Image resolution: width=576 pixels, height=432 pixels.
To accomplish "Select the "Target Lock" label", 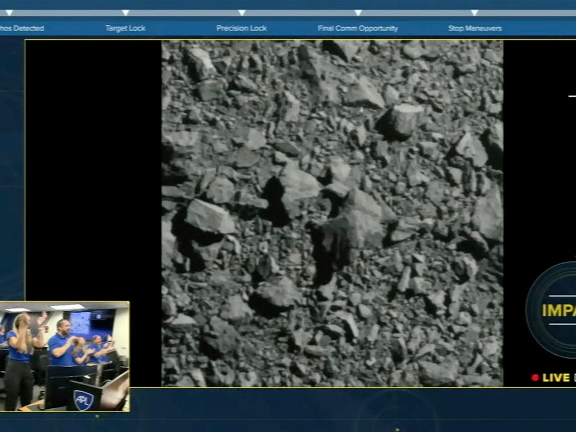I will coord(125,28).
